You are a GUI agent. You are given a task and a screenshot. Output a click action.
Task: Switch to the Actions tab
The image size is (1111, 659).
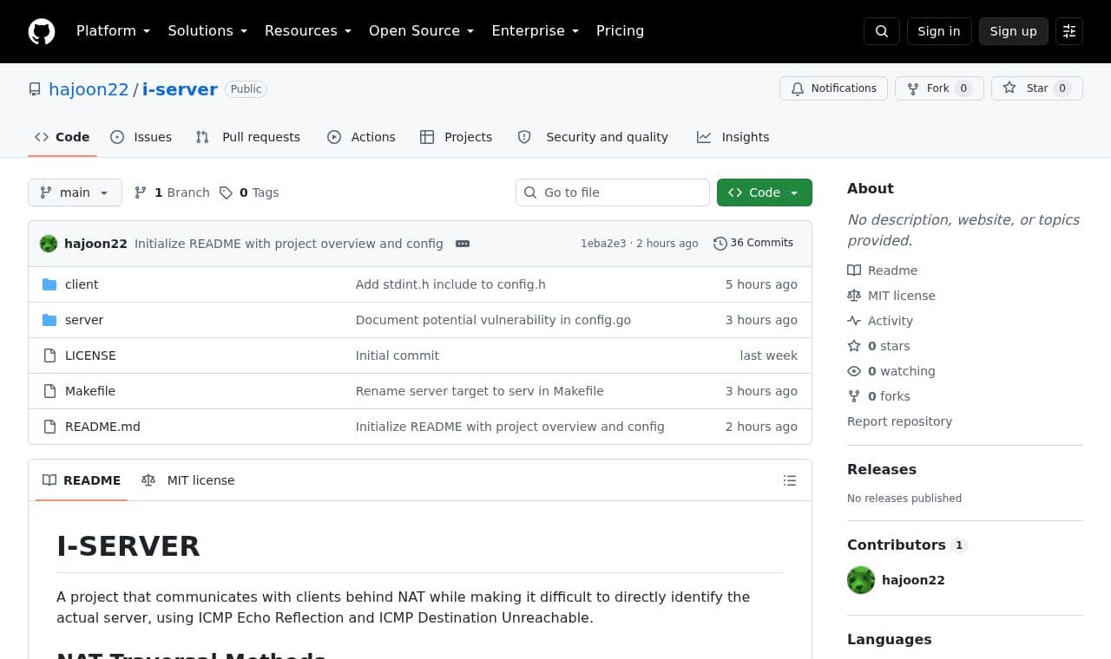point(361,137)
